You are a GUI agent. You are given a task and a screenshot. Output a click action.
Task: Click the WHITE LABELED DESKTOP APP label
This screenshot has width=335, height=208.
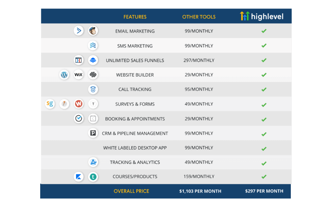[x=135, y=148]
